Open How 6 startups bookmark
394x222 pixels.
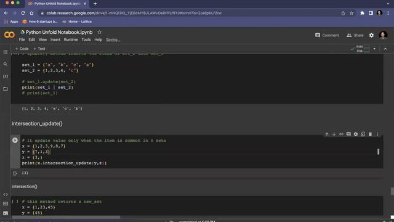coord(40,22)
